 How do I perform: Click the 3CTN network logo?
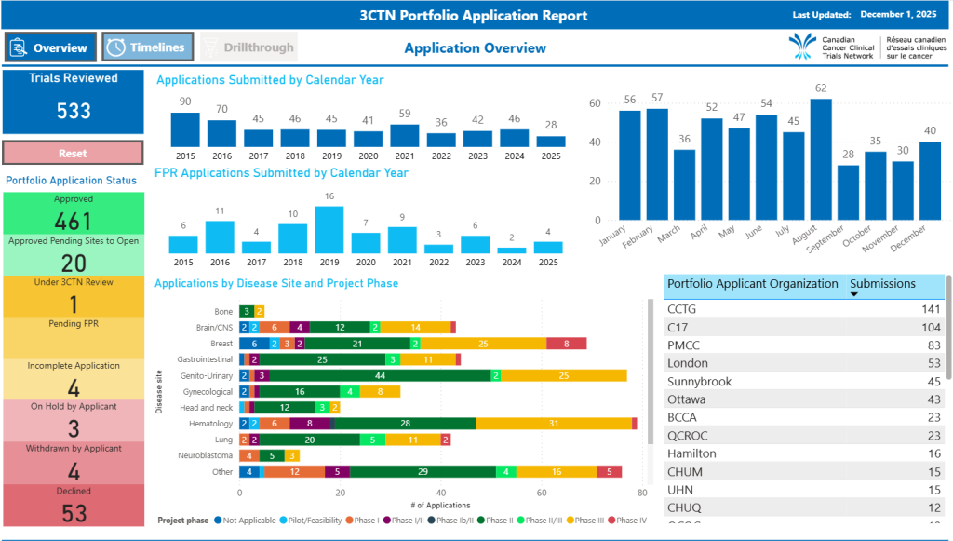(802, 47)
